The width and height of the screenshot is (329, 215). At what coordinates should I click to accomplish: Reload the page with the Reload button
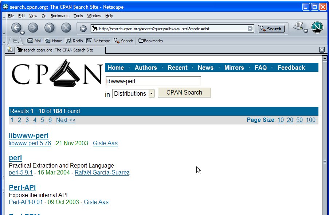49,27
